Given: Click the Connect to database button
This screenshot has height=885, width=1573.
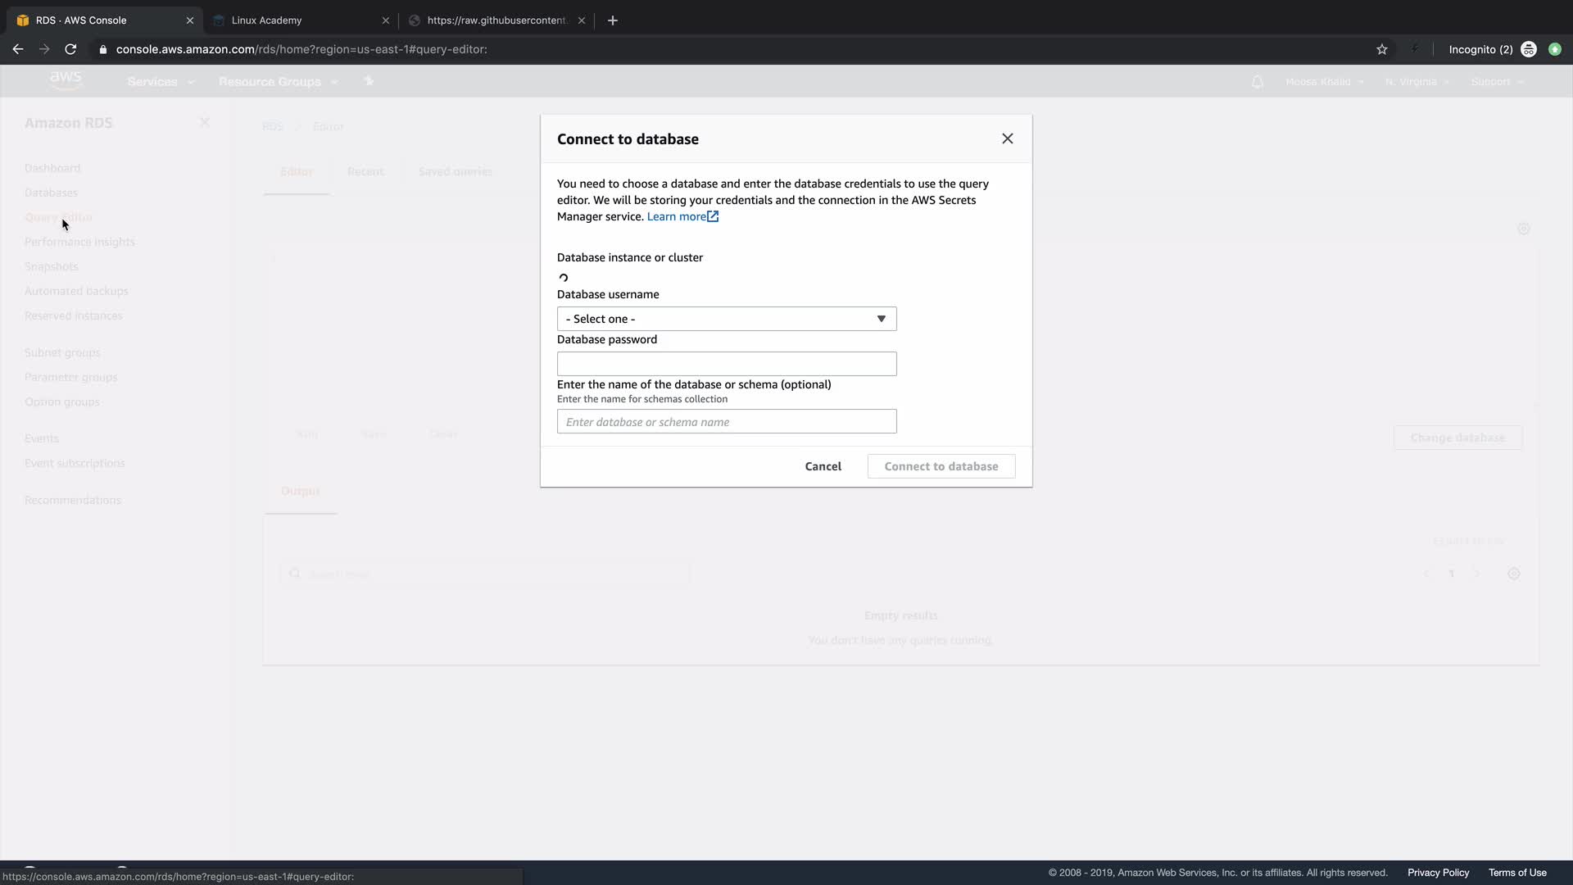Looking at the screenshot, I should (x=941, y=466).
